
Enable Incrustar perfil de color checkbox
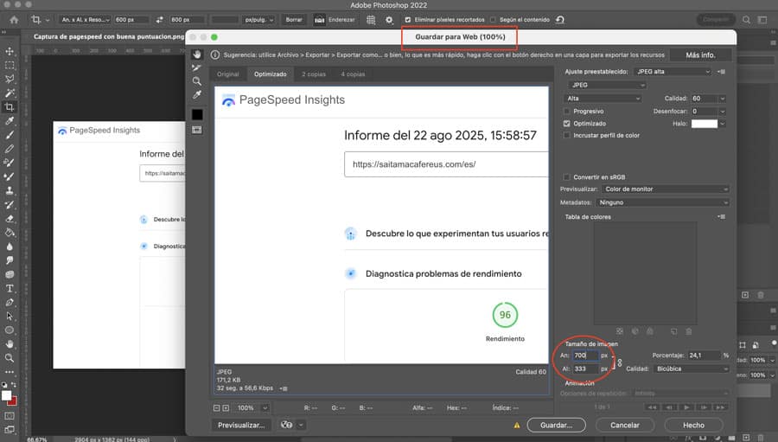coord(566,135)
